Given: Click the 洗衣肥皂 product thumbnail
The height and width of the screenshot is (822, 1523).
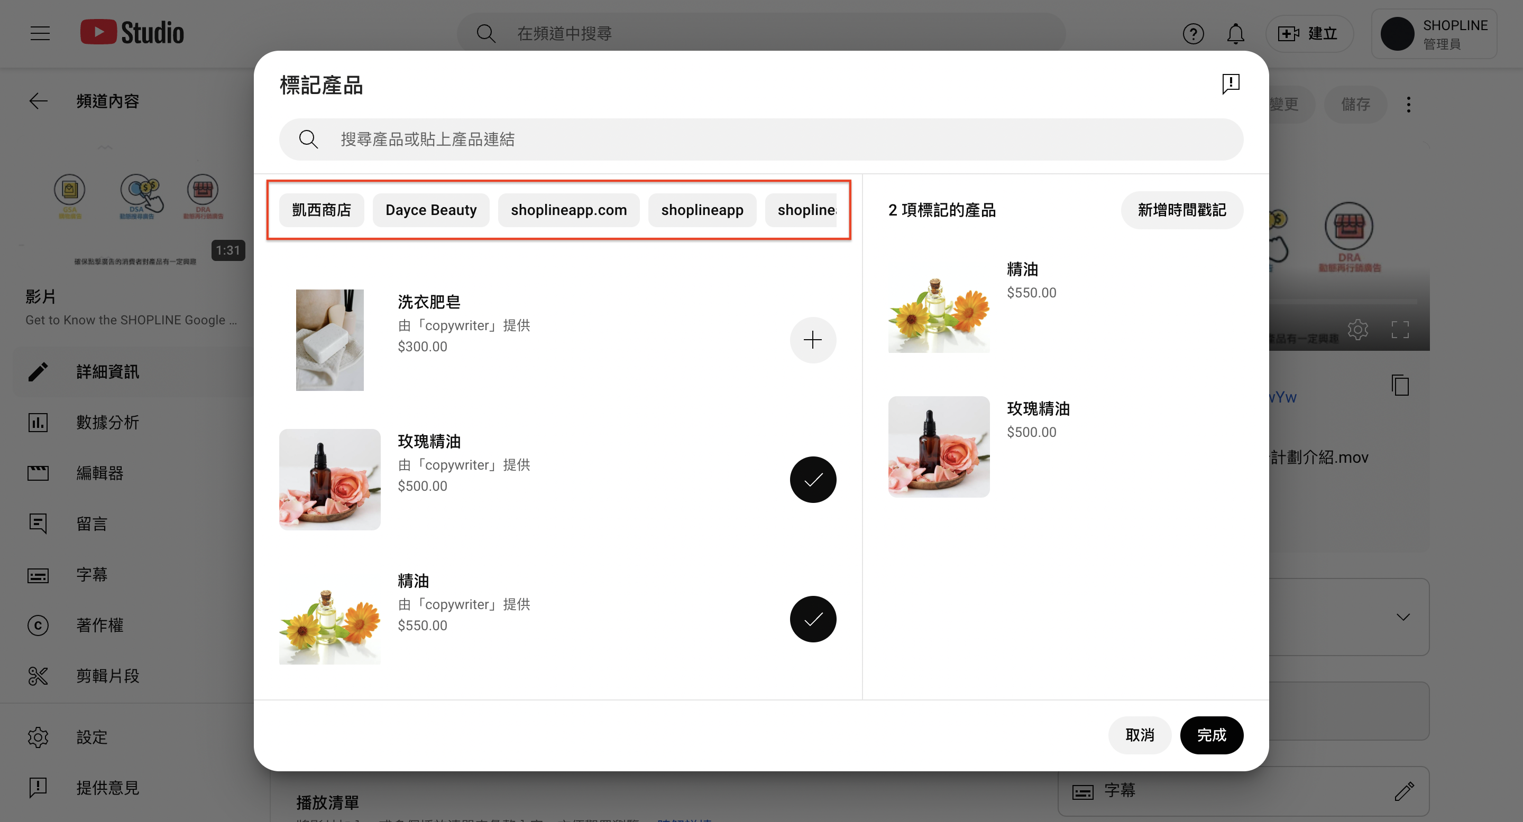Looking at the screenshot, I should pos(330,340).
